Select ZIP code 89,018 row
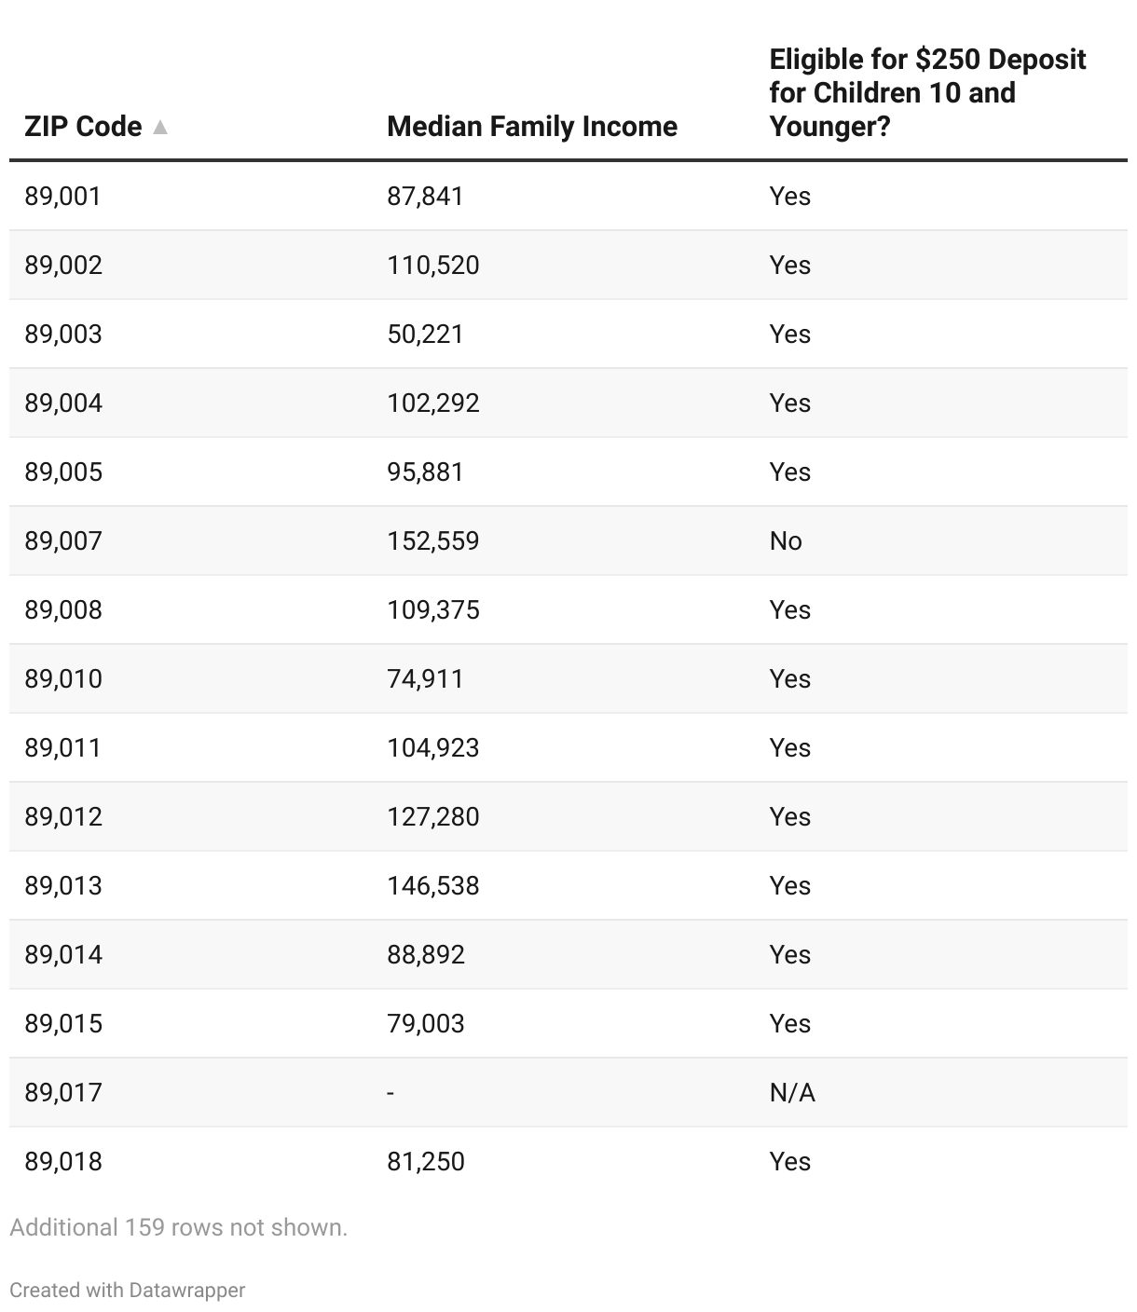The width and height of the screenshot is (1137, 1312). [63, 1162]
